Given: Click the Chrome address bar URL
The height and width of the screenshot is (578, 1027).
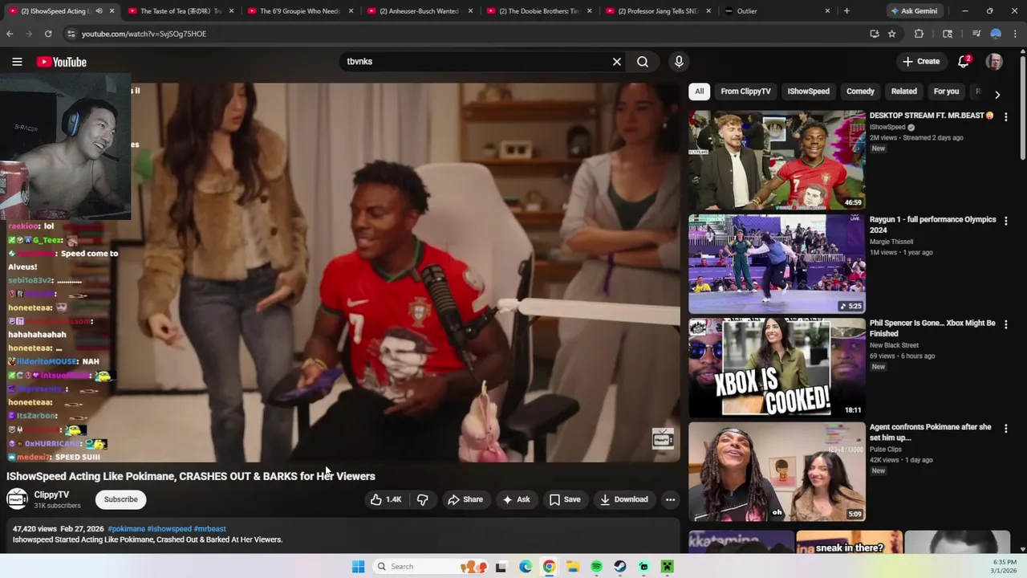Looking at the screenshot, I should tap(144, 34).
